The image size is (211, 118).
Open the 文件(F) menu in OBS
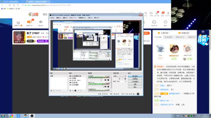52,18
